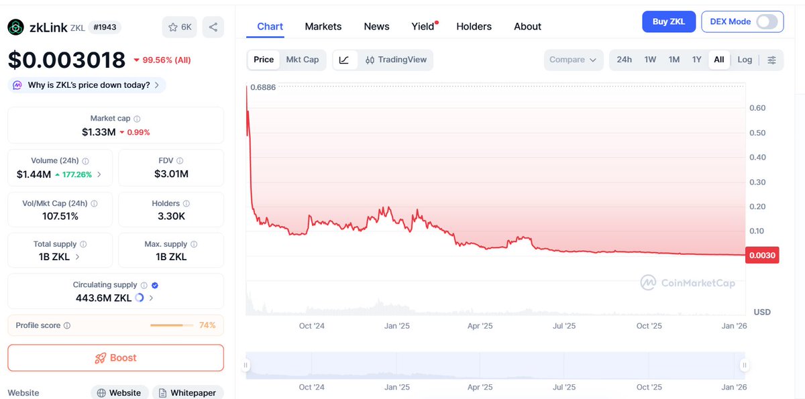Image resolution: width=805 pixels, height=399 pixels.
Task: Click Circulating supply info icon
Action: (144, 285)
